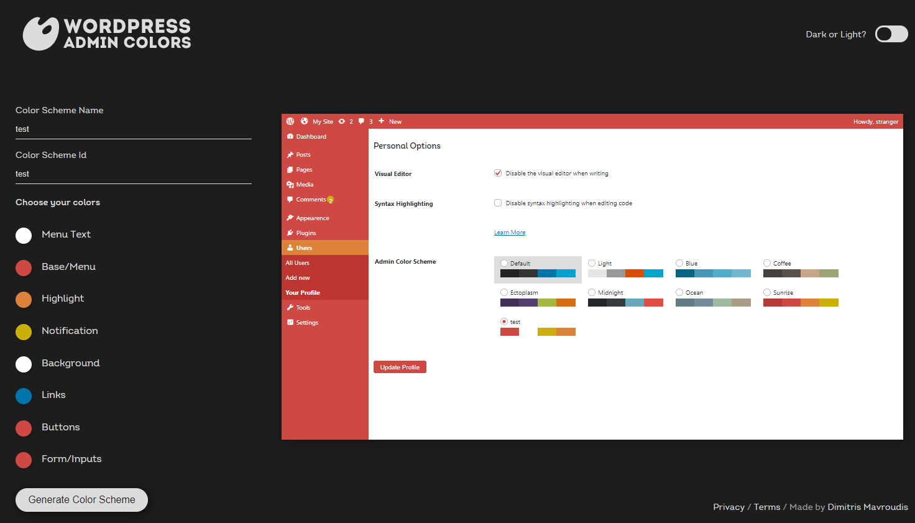
Task: Select the Sunrise color scheme radio button
Action: tap(766, 292)
